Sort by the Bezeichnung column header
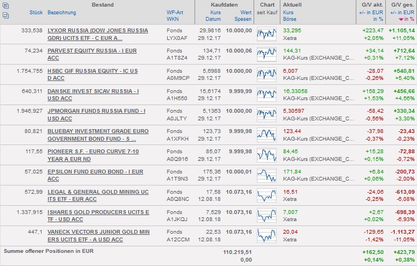 coord(62,13)
